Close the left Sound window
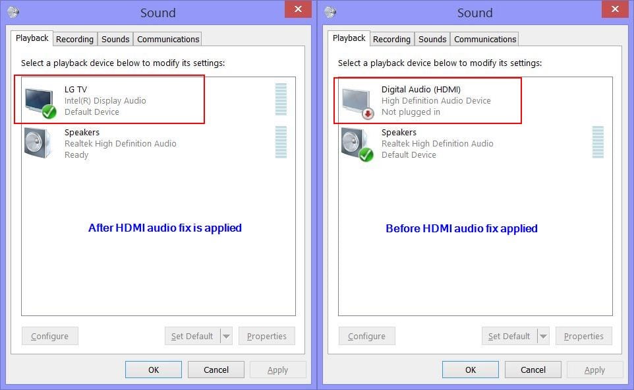This screenshot has width=634, height=390. [x=298, y=9]
